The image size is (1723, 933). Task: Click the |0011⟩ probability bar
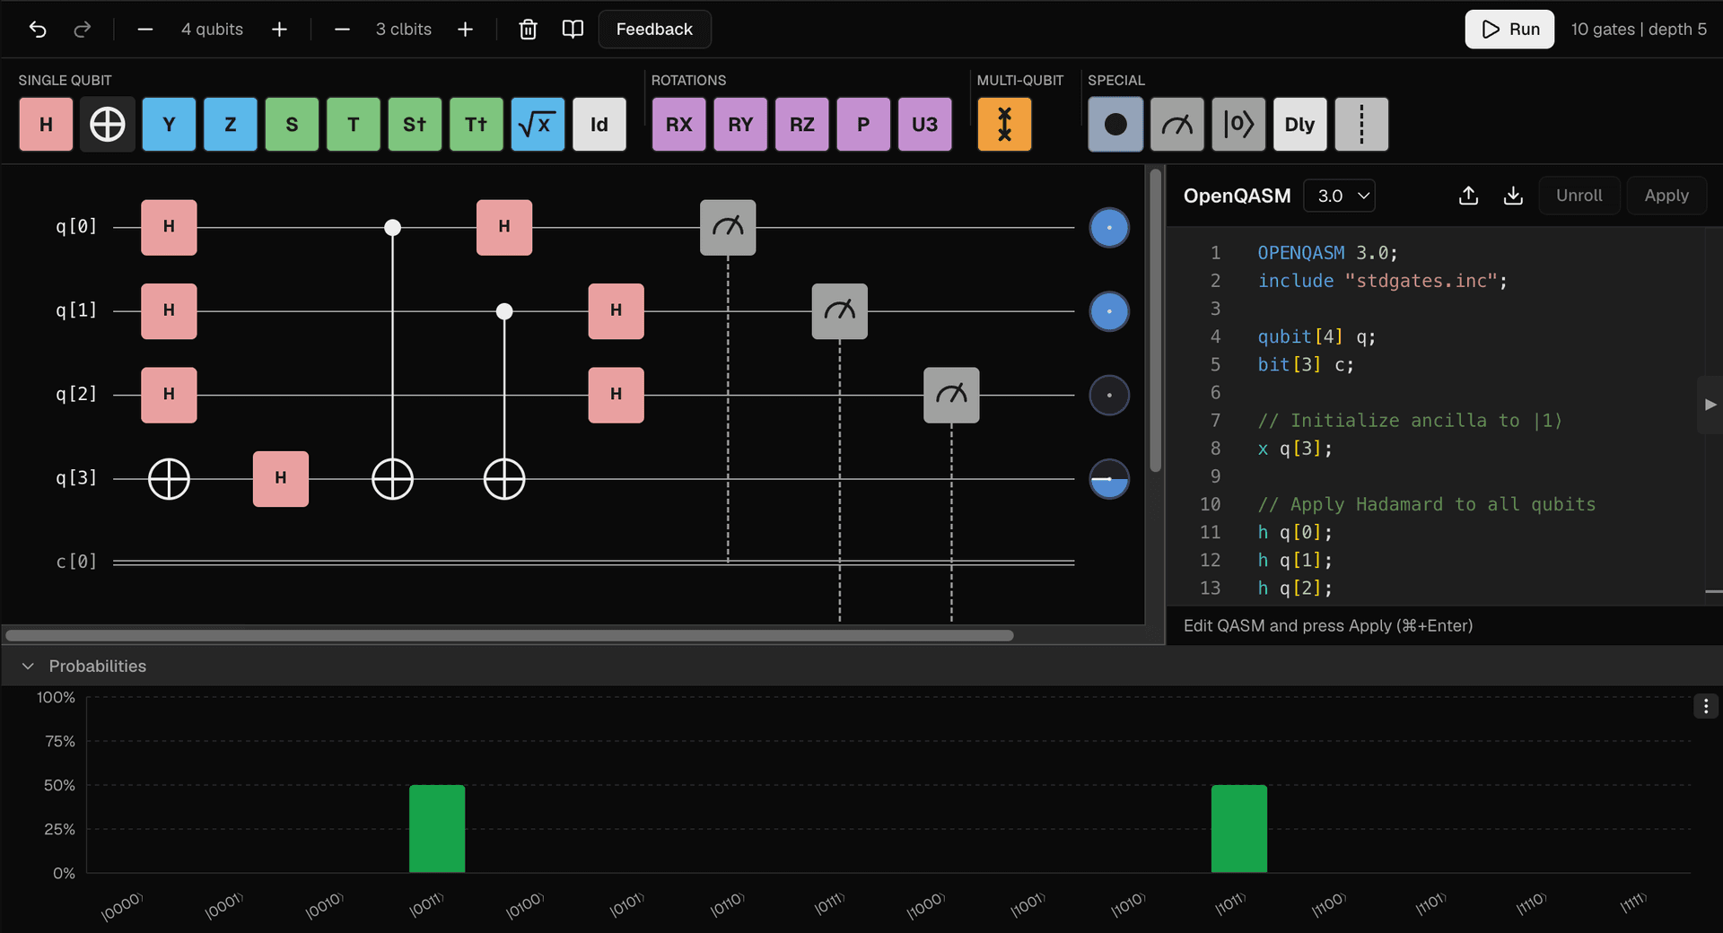[x=437, y=829]
